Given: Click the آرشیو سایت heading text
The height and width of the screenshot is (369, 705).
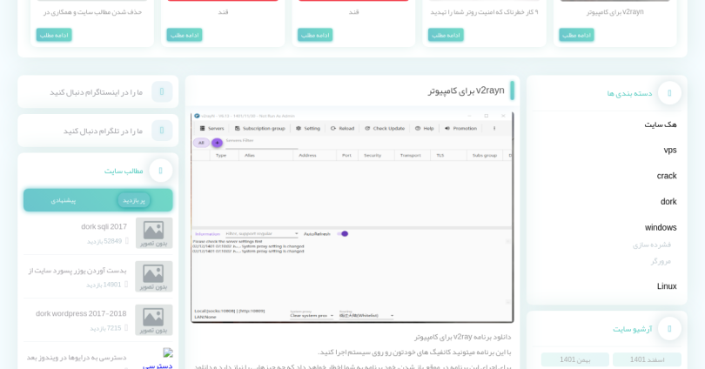Looking at the screenshot, I should coord(632,329).
